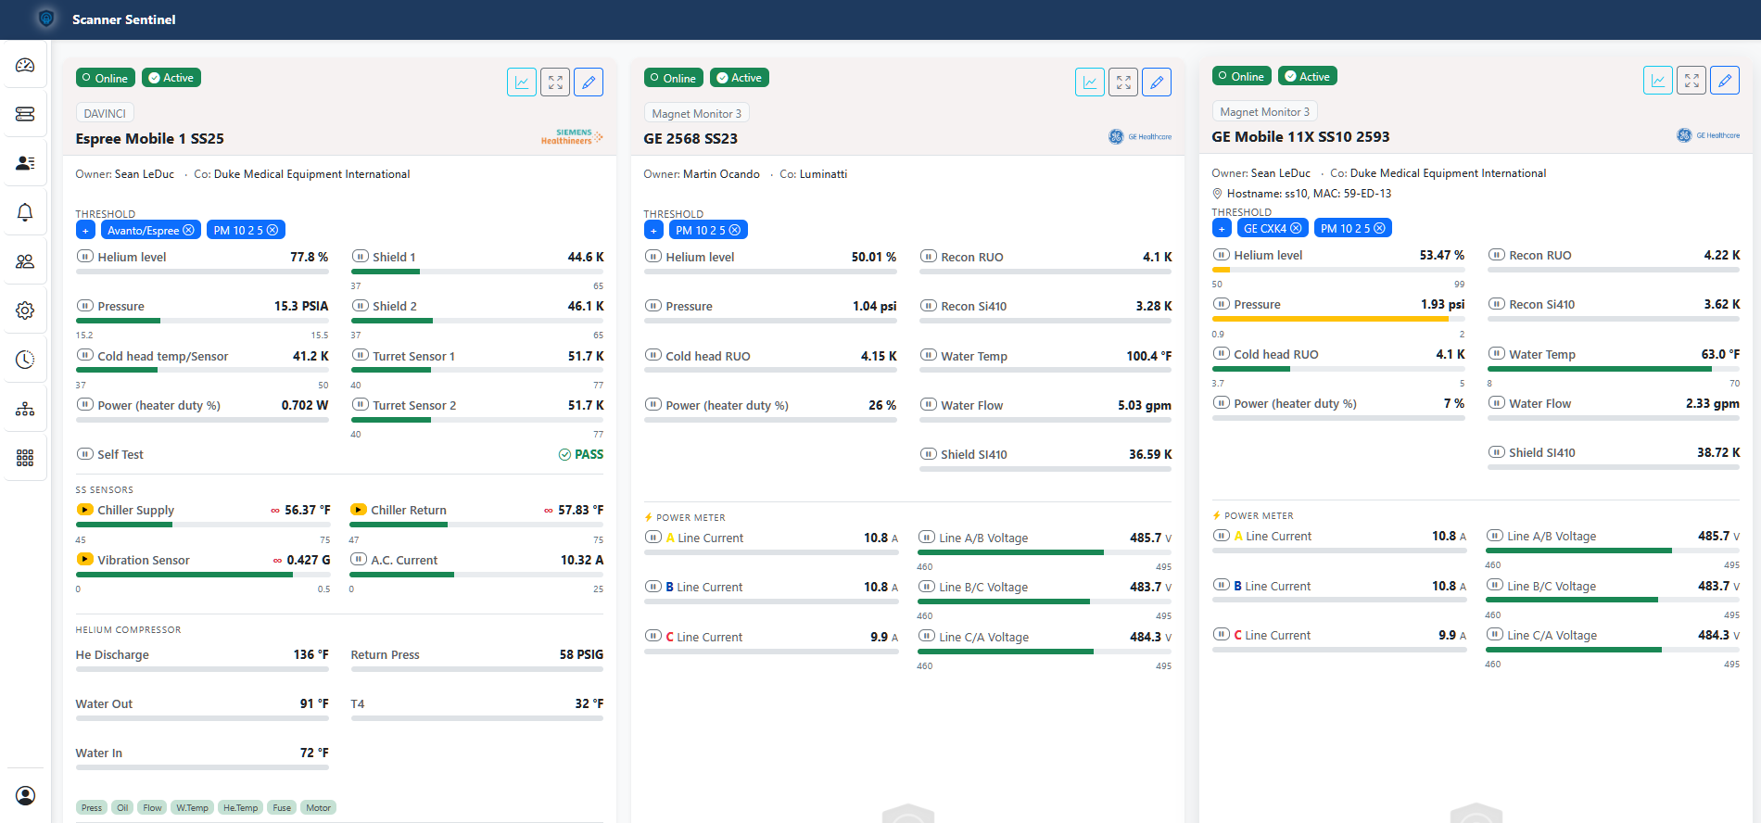Edit GE Mobile 11X SS10 2593 with pencil icon
The width and height of the screenshot is (1761, 823).
click(1725, 81)
